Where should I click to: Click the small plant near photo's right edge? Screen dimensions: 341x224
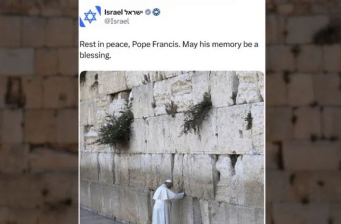[249, 121]
